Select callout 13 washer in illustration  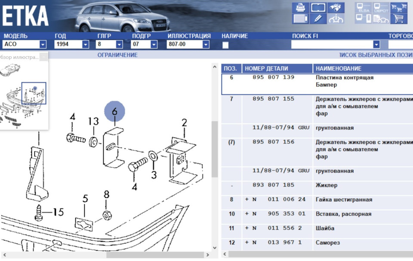(93, 121)
